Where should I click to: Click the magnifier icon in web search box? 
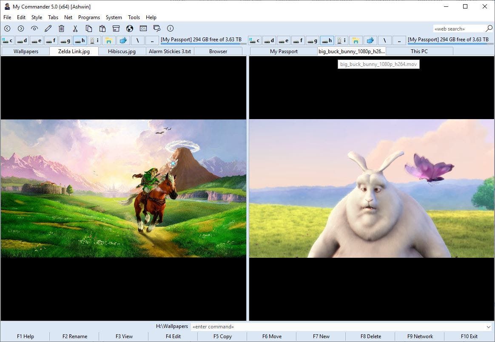click(x=489, y=28)
